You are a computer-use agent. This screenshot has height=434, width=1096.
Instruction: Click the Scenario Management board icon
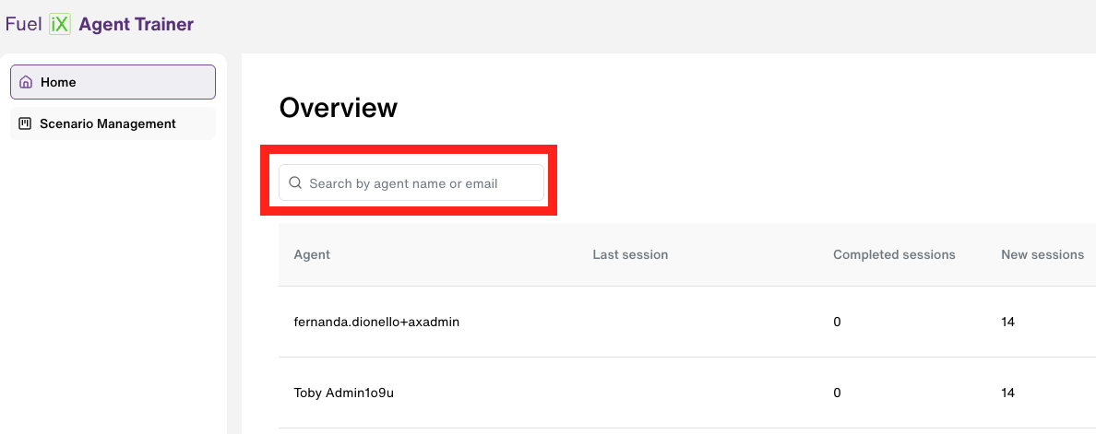(25, 123)
